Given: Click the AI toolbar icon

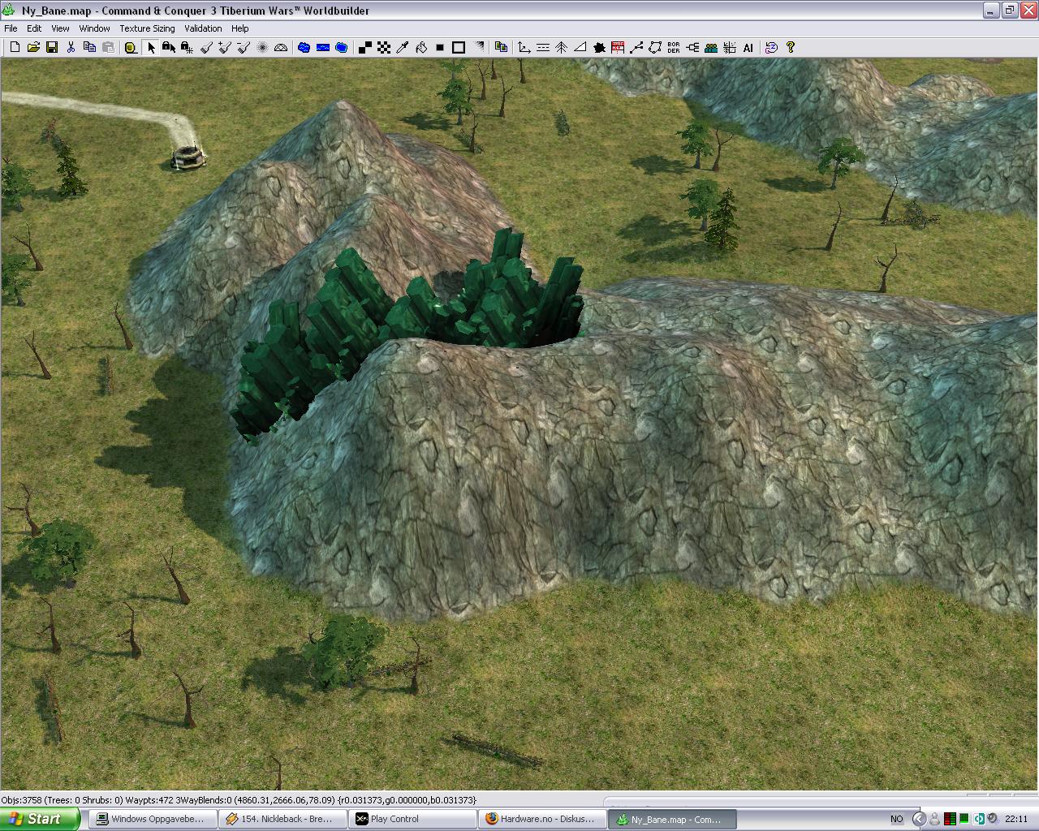Looking at the screenshot, I should [x=748, y=47].
